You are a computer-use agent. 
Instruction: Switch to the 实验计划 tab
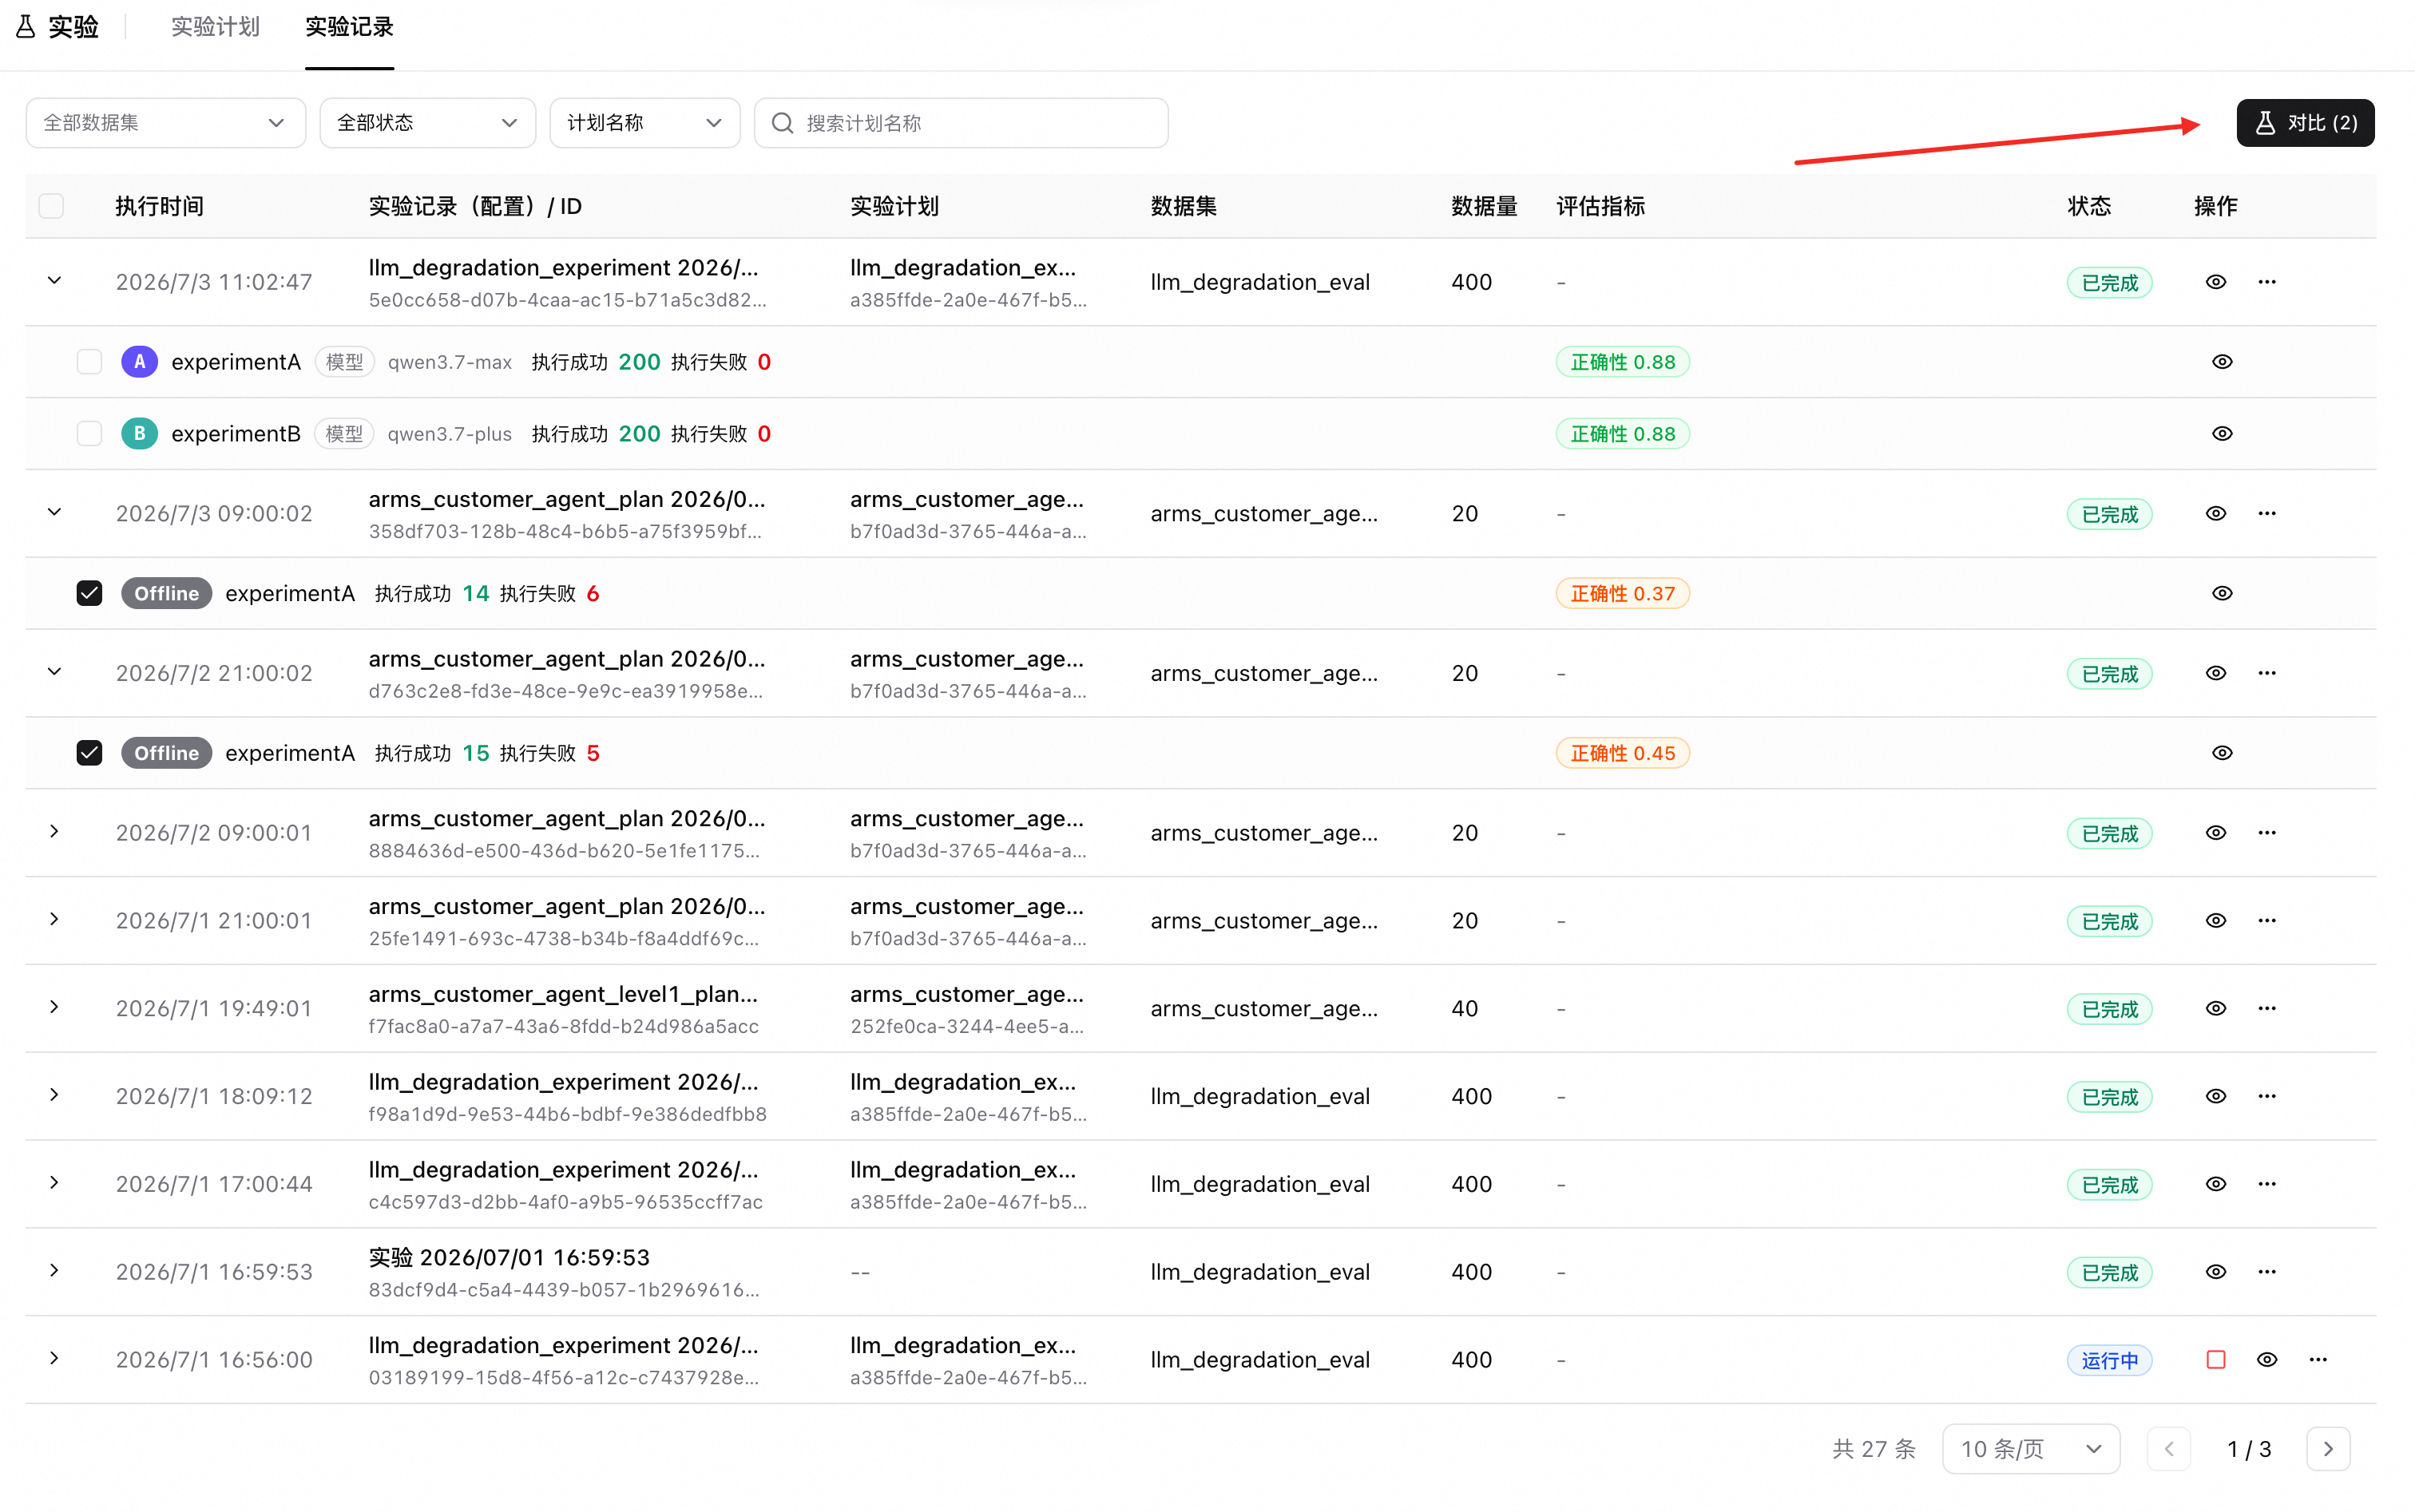[215, 27]
